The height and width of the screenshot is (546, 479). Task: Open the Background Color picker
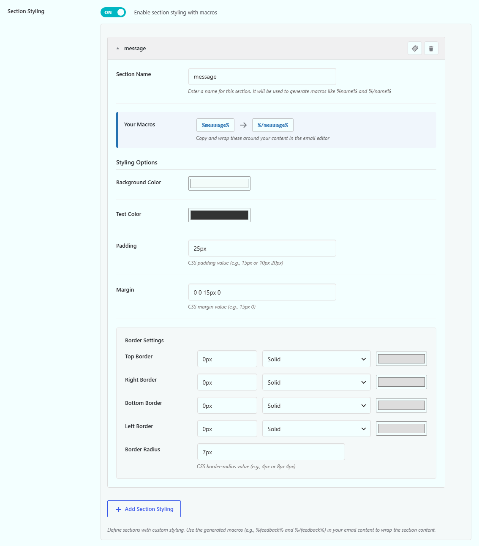(219, 183)
